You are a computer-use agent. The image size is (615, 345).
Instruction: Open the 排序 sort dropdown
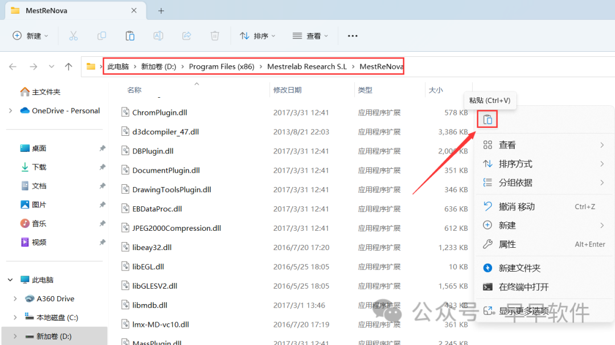[x=257, y=36]
